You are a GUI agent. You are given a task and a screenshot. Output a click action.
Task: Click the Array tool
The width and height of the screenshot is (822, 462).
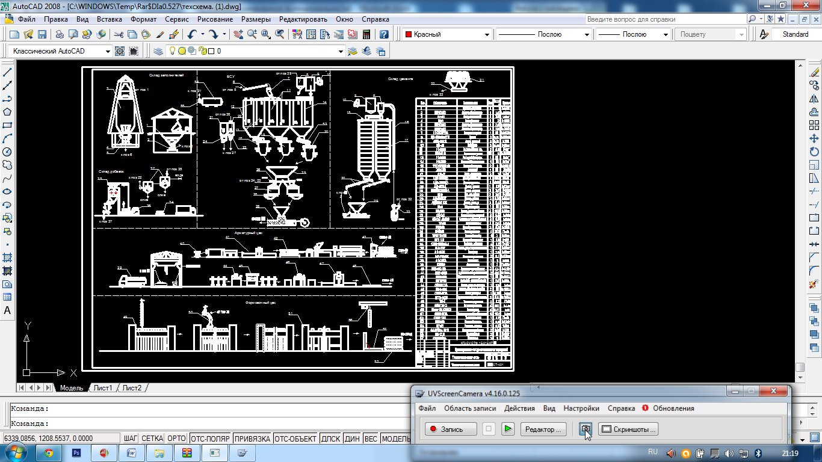815,125
